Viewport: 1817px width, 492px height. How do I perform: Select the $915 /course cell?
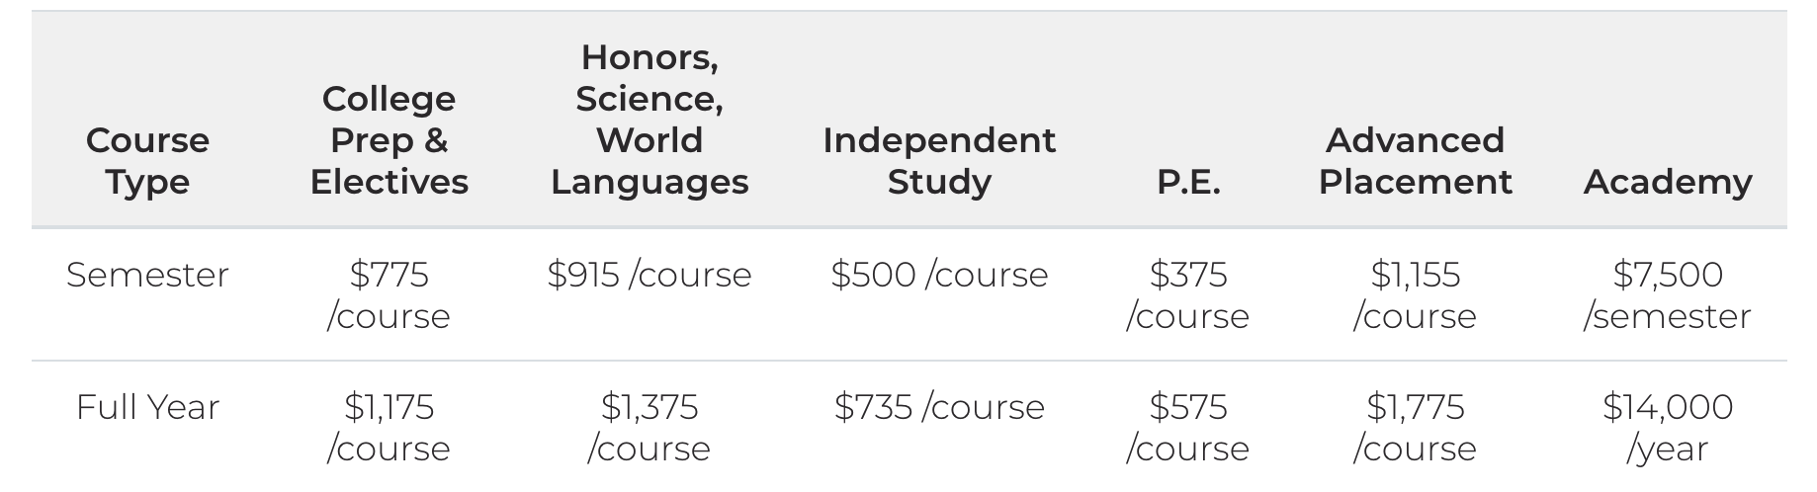[x=649, y=275]
